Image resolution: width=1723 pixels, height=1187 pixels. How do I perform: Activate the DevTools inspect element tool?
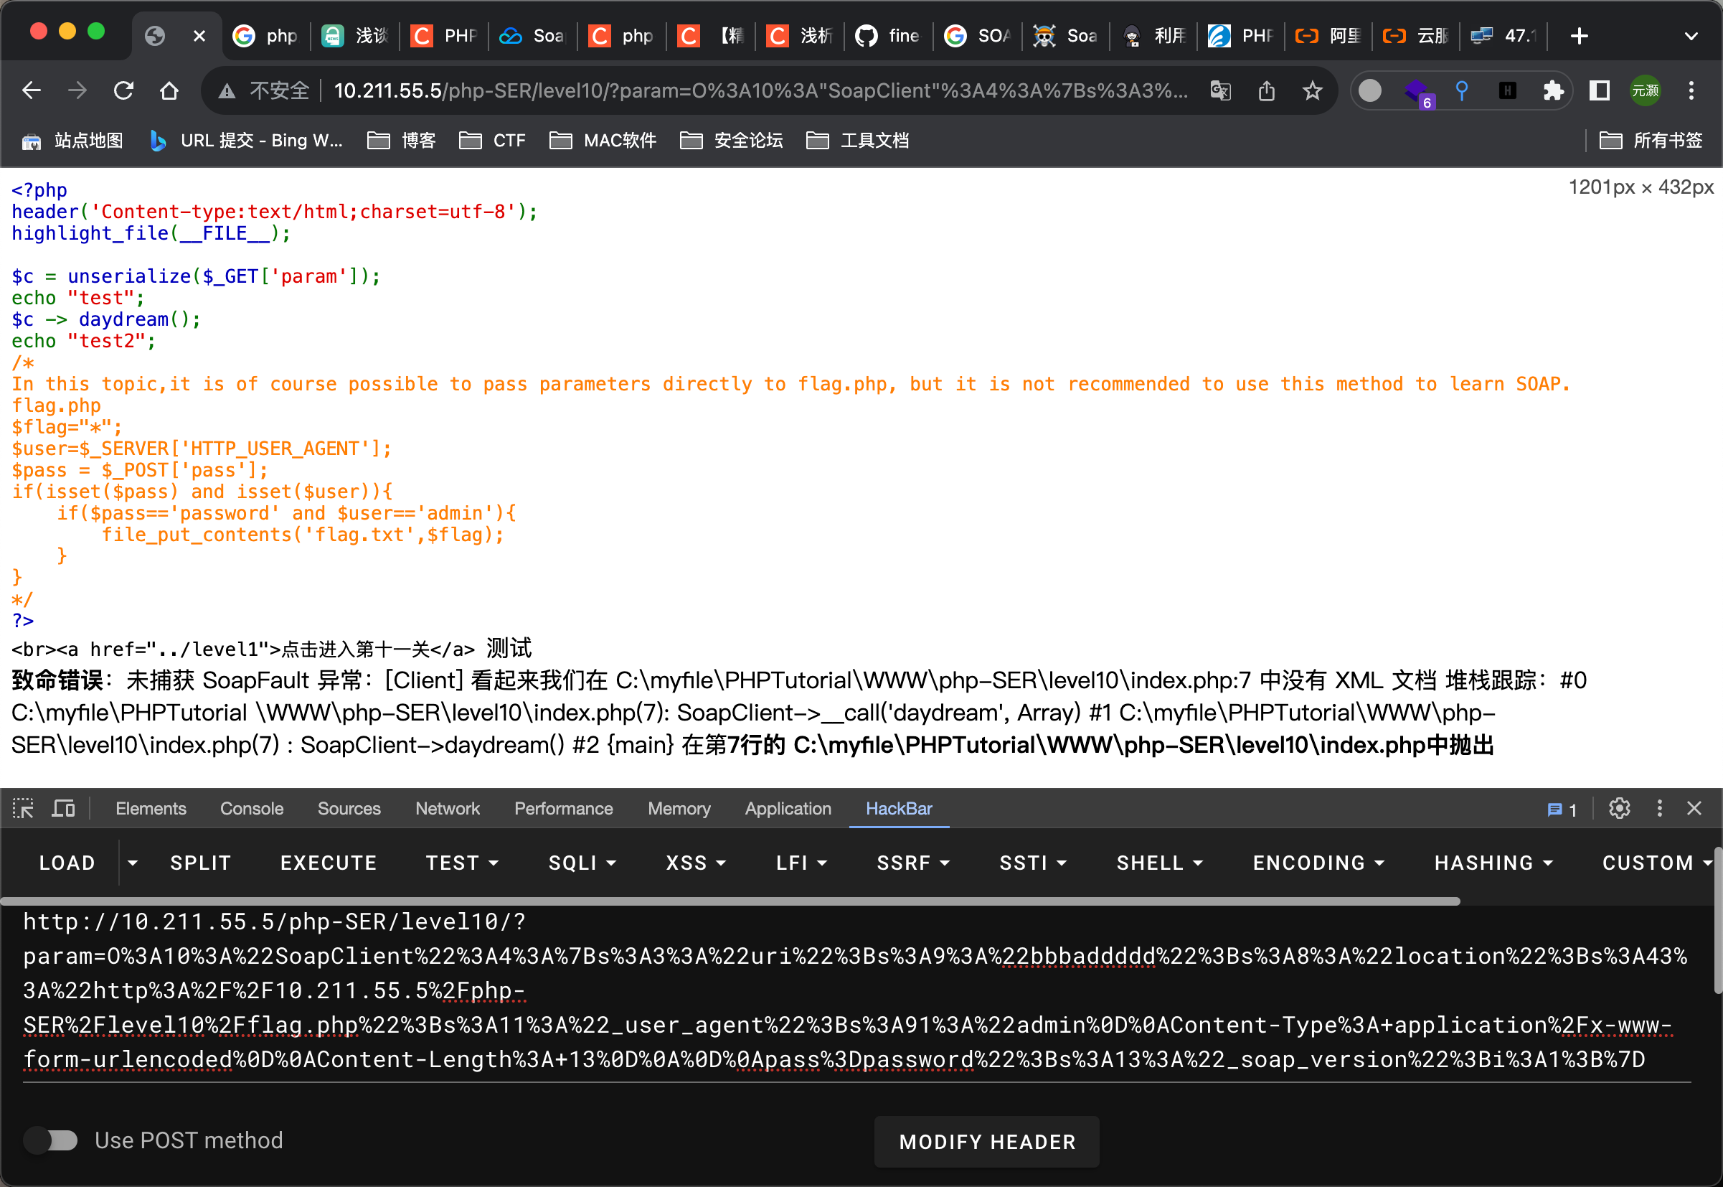click(x=23, y=809)
